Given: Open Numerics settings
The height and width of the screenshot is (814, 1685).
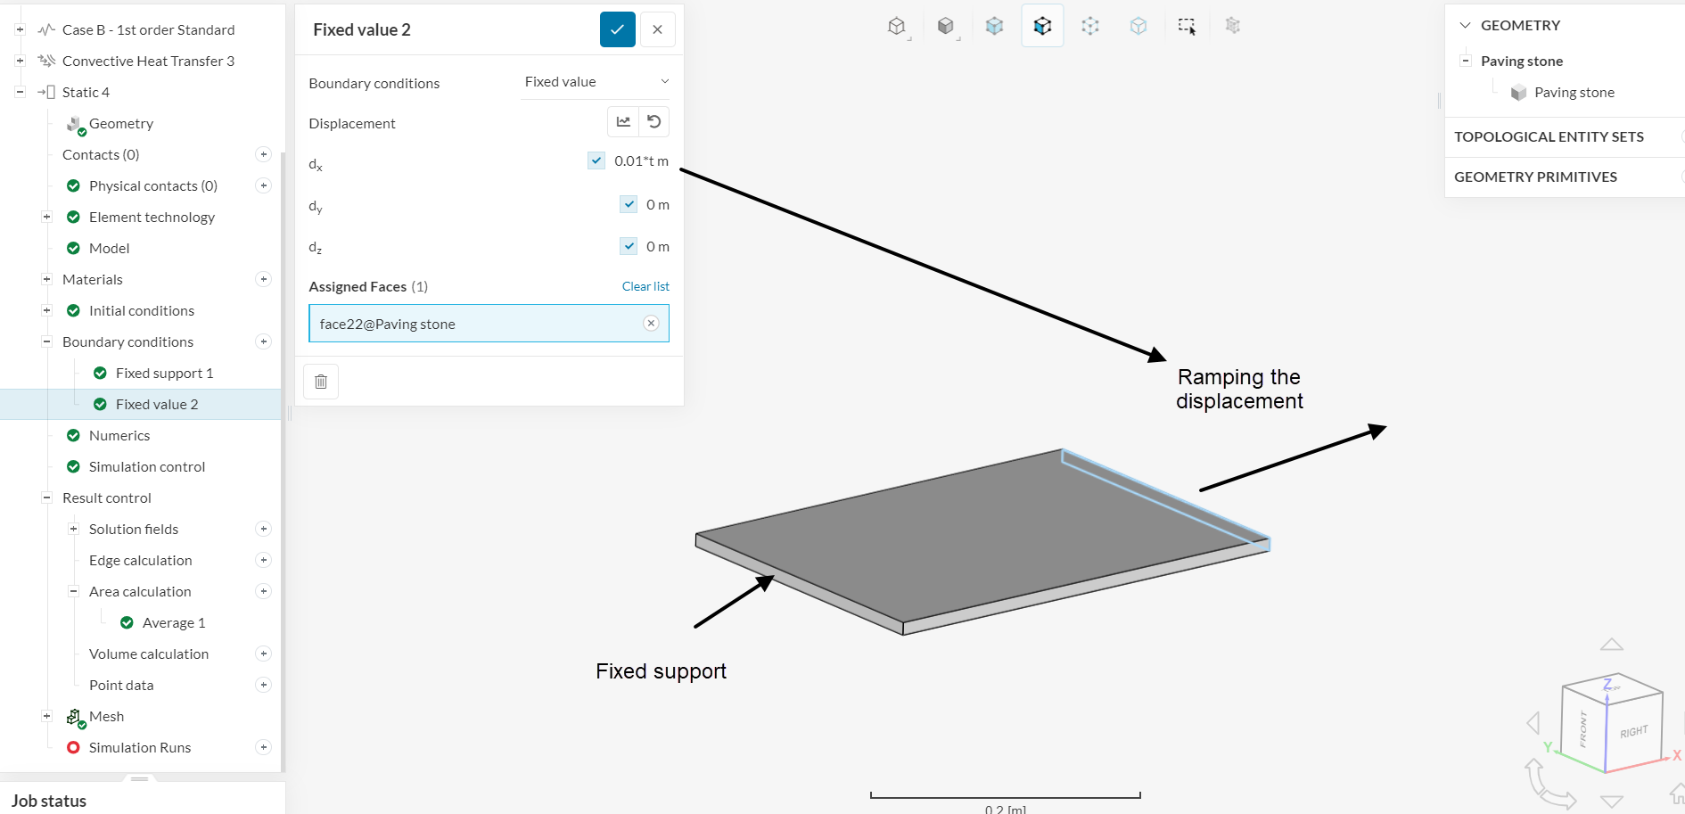Looking at the screenshot, I should pos(119,435).
